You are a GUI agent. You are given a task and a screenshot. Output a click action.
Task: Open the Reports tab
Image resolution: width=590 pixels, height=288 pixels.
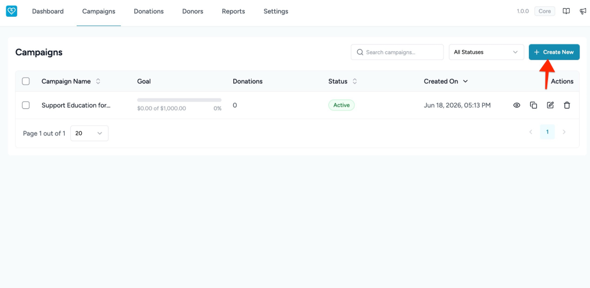coord(233,12)
